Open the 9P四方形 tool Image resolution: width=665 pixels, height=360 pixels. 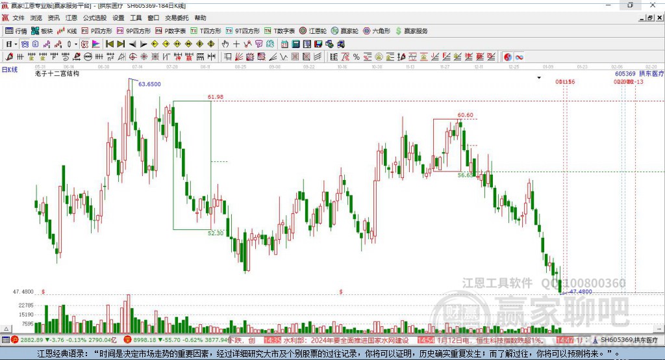point(134,31)
